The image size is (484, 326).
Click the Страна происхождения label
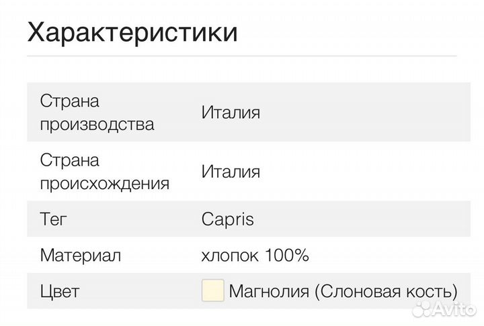(x=105, y=172)
